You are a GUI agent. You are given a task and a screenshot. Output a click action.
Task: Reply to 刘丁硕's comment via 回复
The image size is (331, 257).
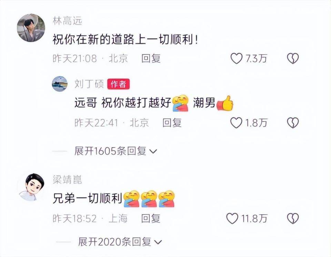[x=172, y=123]
